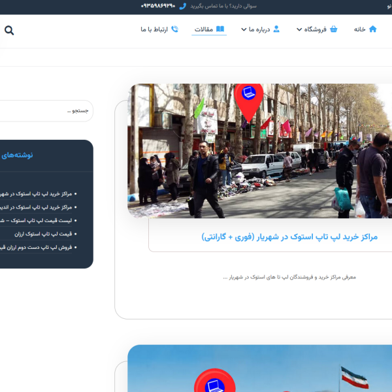The image size is (392, 392).
Task: Click the phone icon in top bar
Action: (183, 6)
